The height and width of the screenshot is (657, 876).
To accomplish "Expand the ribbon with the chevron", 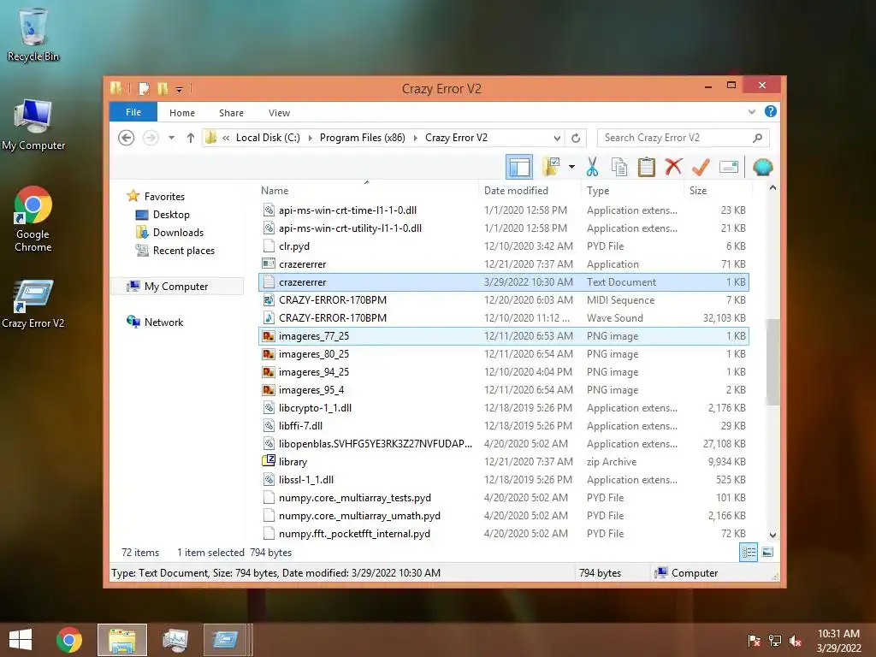I will click(x=751, y=112).
